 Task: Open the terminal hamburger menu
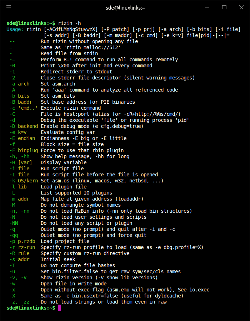point(9,7)
